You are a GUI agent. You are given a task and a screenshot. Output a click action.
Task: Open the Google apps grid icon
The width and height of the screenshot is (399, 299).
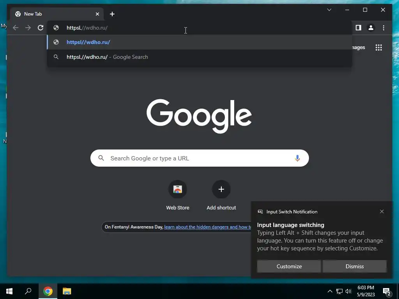379,47
